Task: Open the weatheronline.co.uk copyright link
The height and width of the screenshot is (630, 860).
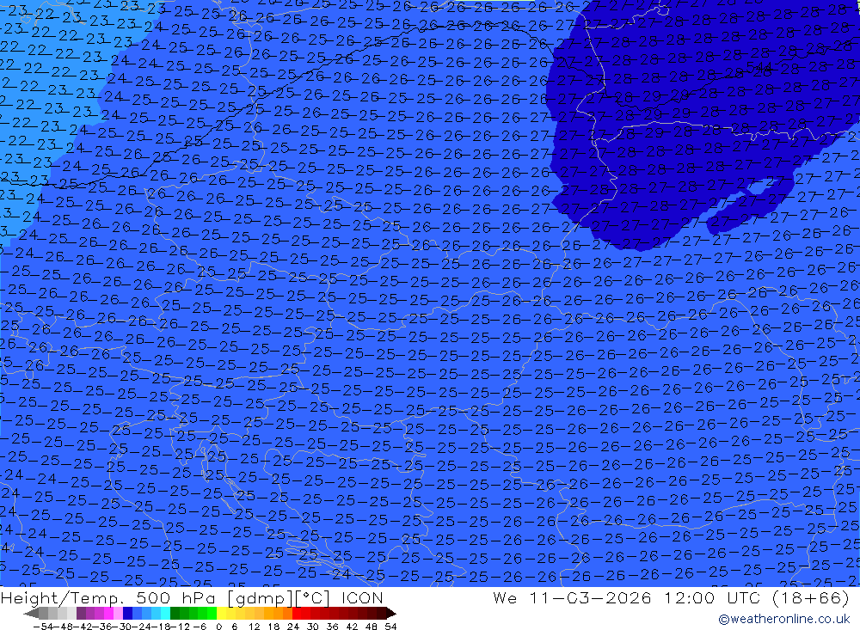Action: pos(784,619)
